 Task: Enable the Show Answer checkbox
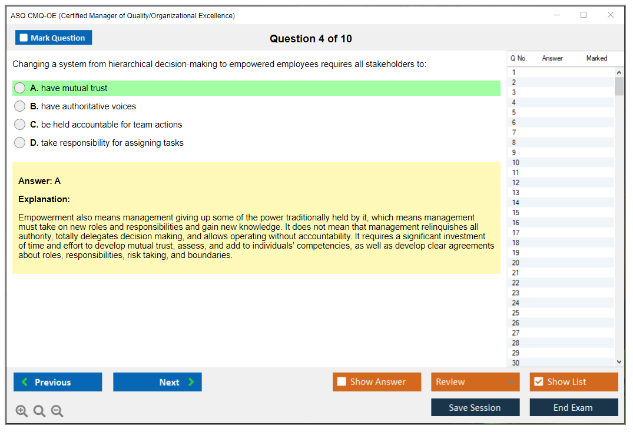click(342, 382)
